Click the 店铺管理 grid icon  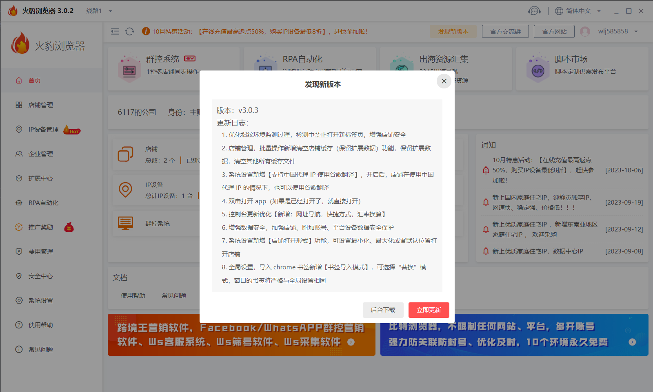(19, 105)
